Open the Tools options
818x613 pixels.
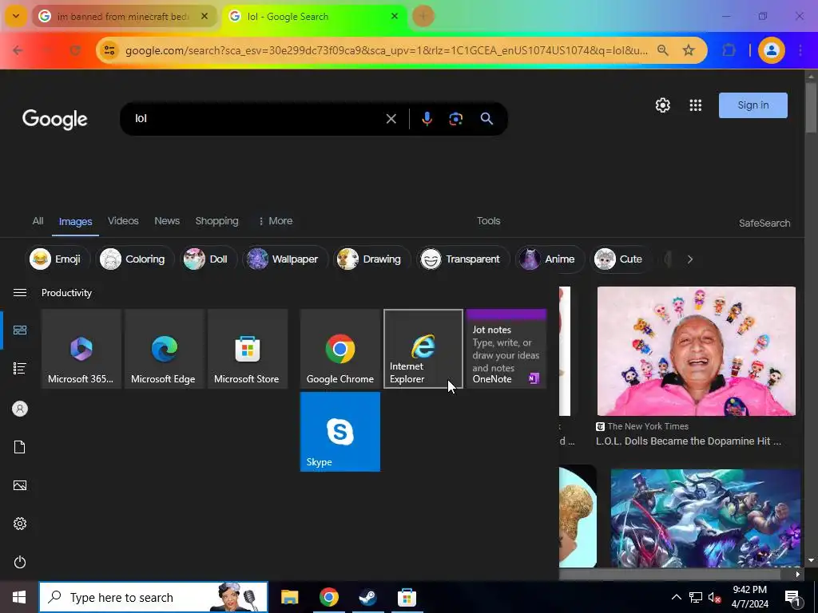(488, 221)
